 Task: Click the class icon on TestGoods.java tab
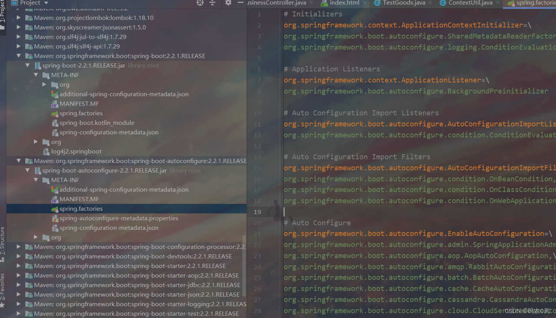(377, 3)
